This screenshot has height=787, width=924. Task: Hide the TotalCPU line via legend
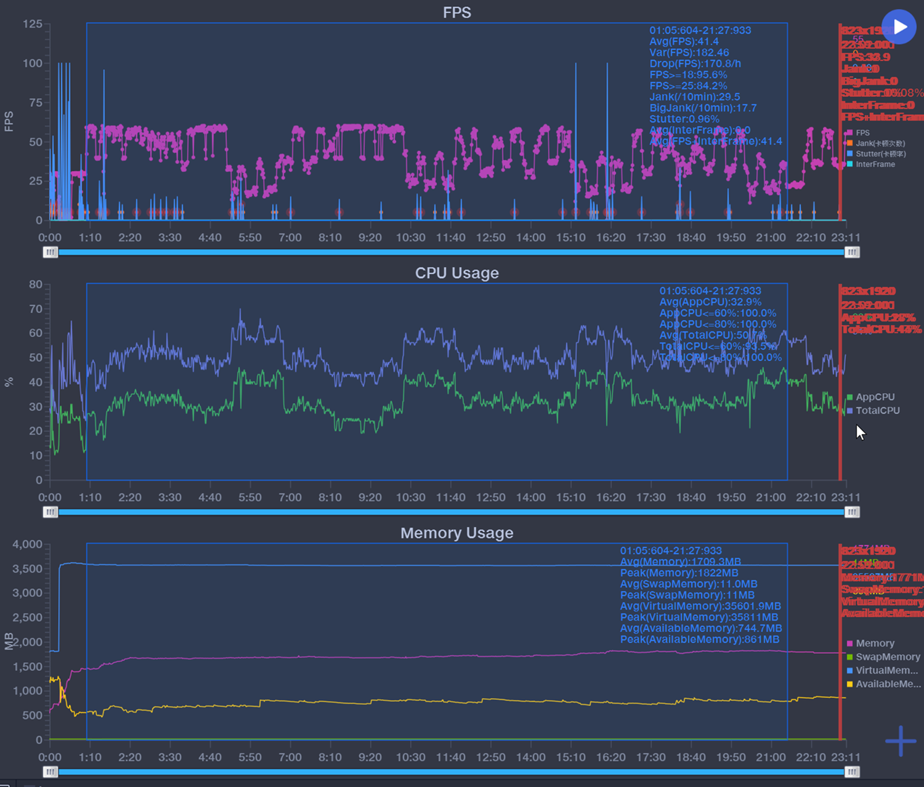[x=877, y=411]
